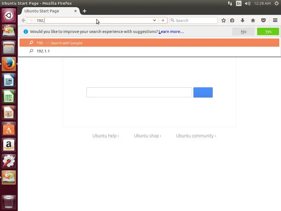The height and width of the screenshot is (211, 281).
Task: Open the Downloads arrow icon
Action: tap(243, 20)
